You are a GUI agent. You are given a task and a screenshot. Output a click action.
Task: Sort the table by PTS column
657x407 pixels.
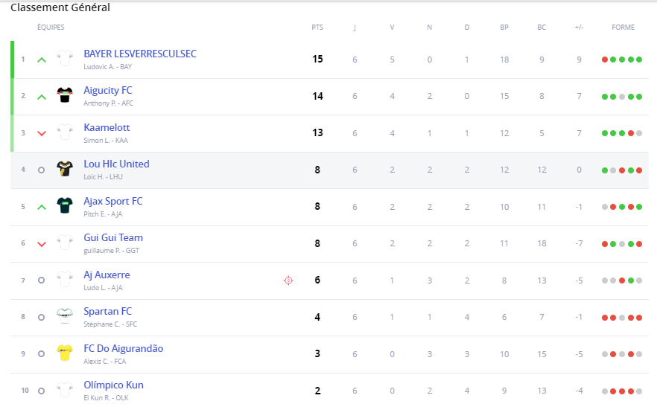pos(317,28)
